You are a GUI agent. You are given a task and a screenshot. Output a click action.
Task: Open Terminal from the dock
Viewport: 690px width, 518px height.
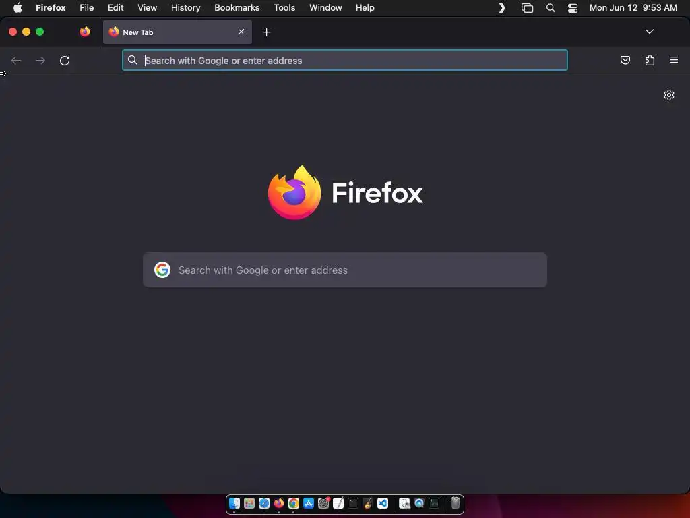click(x=353, y=503)
